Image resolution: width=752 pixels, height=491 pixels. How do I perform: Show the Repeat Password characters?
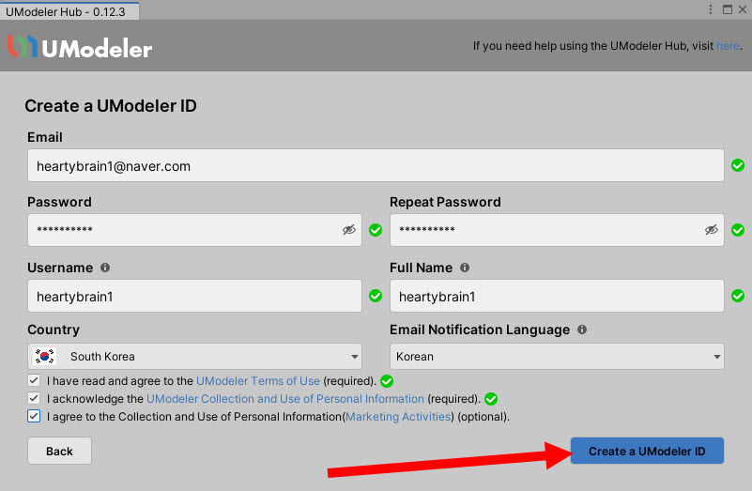[712, 230]
